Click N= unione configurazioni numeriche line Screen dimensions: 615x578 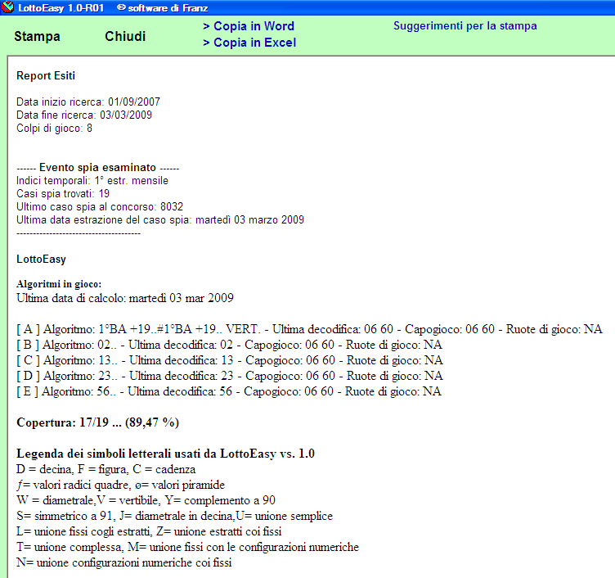pos(124,562)
